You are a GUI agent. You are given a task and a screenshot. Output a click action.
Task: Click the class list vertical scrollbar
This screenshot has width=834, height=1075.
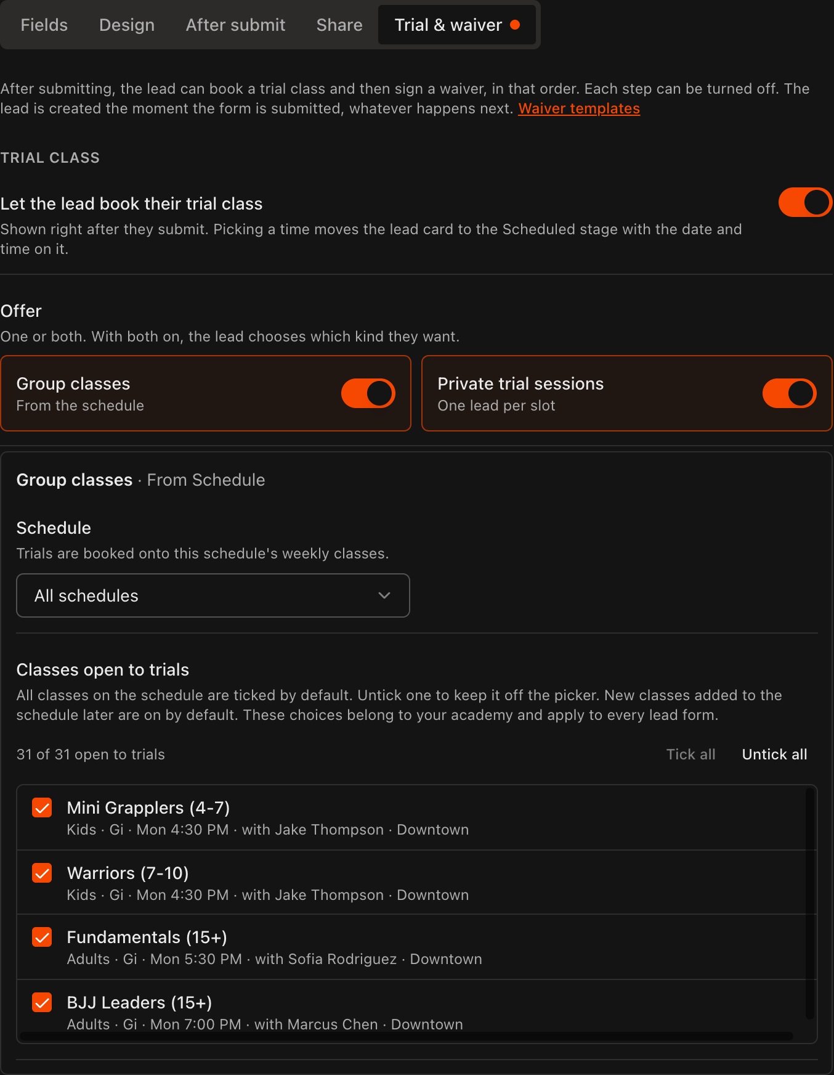tap(810, 904)
